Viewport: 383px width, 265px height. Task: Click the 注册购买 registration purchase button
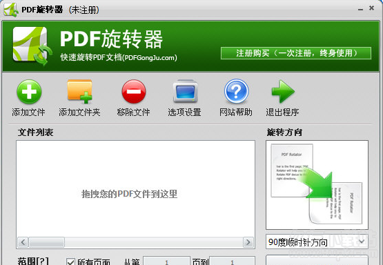tap(296, 53)
